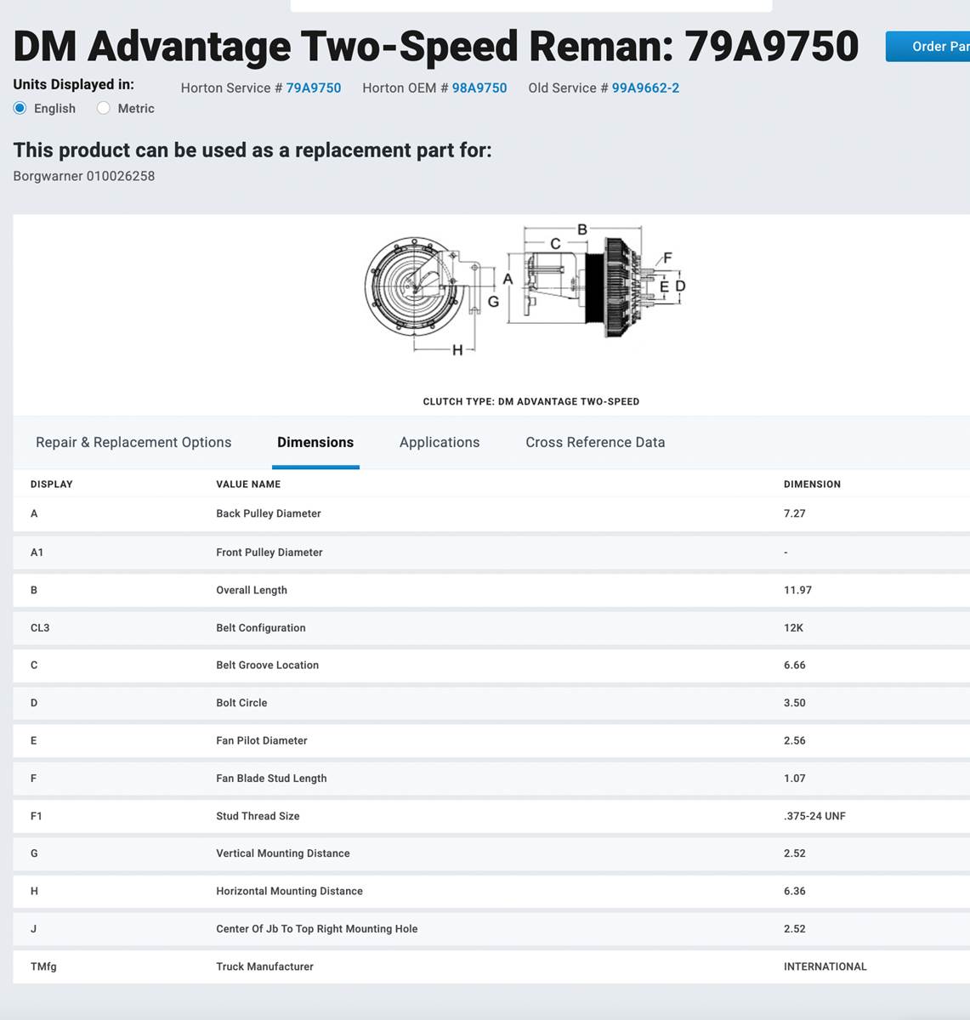Click the 'F1' display code

click(x=37, y=816)
